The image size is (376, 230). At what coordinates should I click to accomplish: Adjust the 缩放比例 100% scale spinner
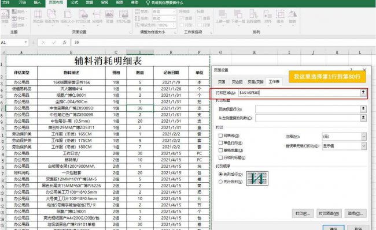click(174, 25)
